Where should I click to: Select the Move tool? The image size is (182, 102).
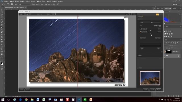[2, 10]
